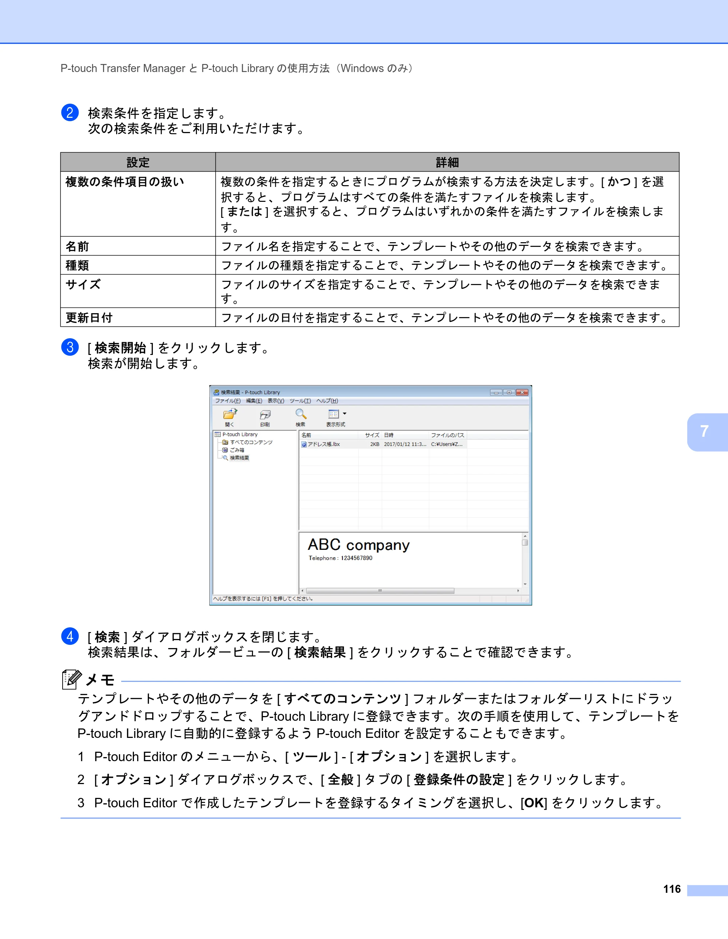
Task: Open the ツール(T) menu
Action: [x=300, y=401]
